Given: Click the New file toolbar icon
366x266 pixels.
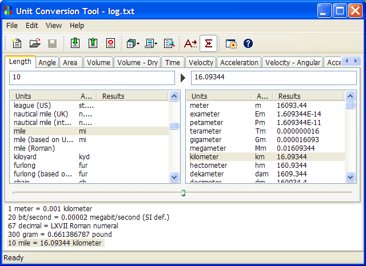Looking at the screenshot, I should (17, 43).
